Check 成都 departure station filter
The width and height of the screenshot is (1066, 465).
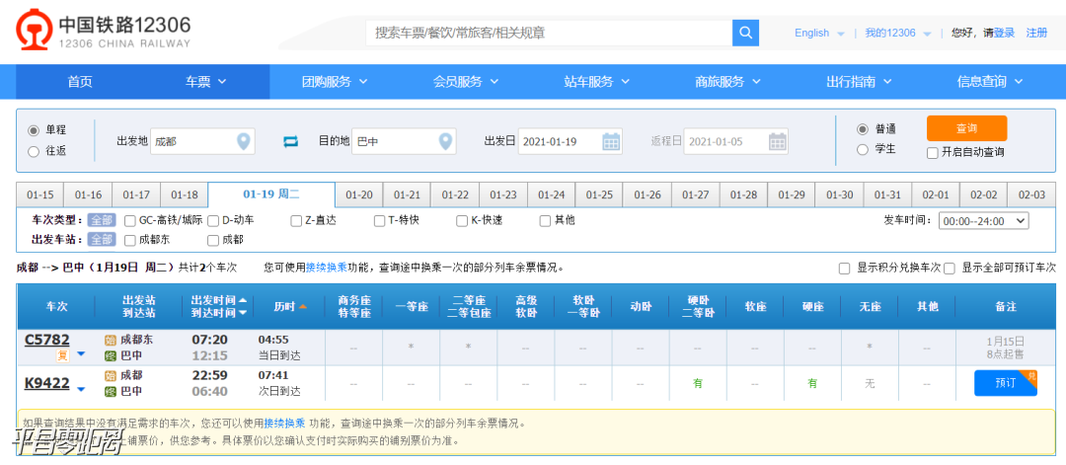coord(213,240)
